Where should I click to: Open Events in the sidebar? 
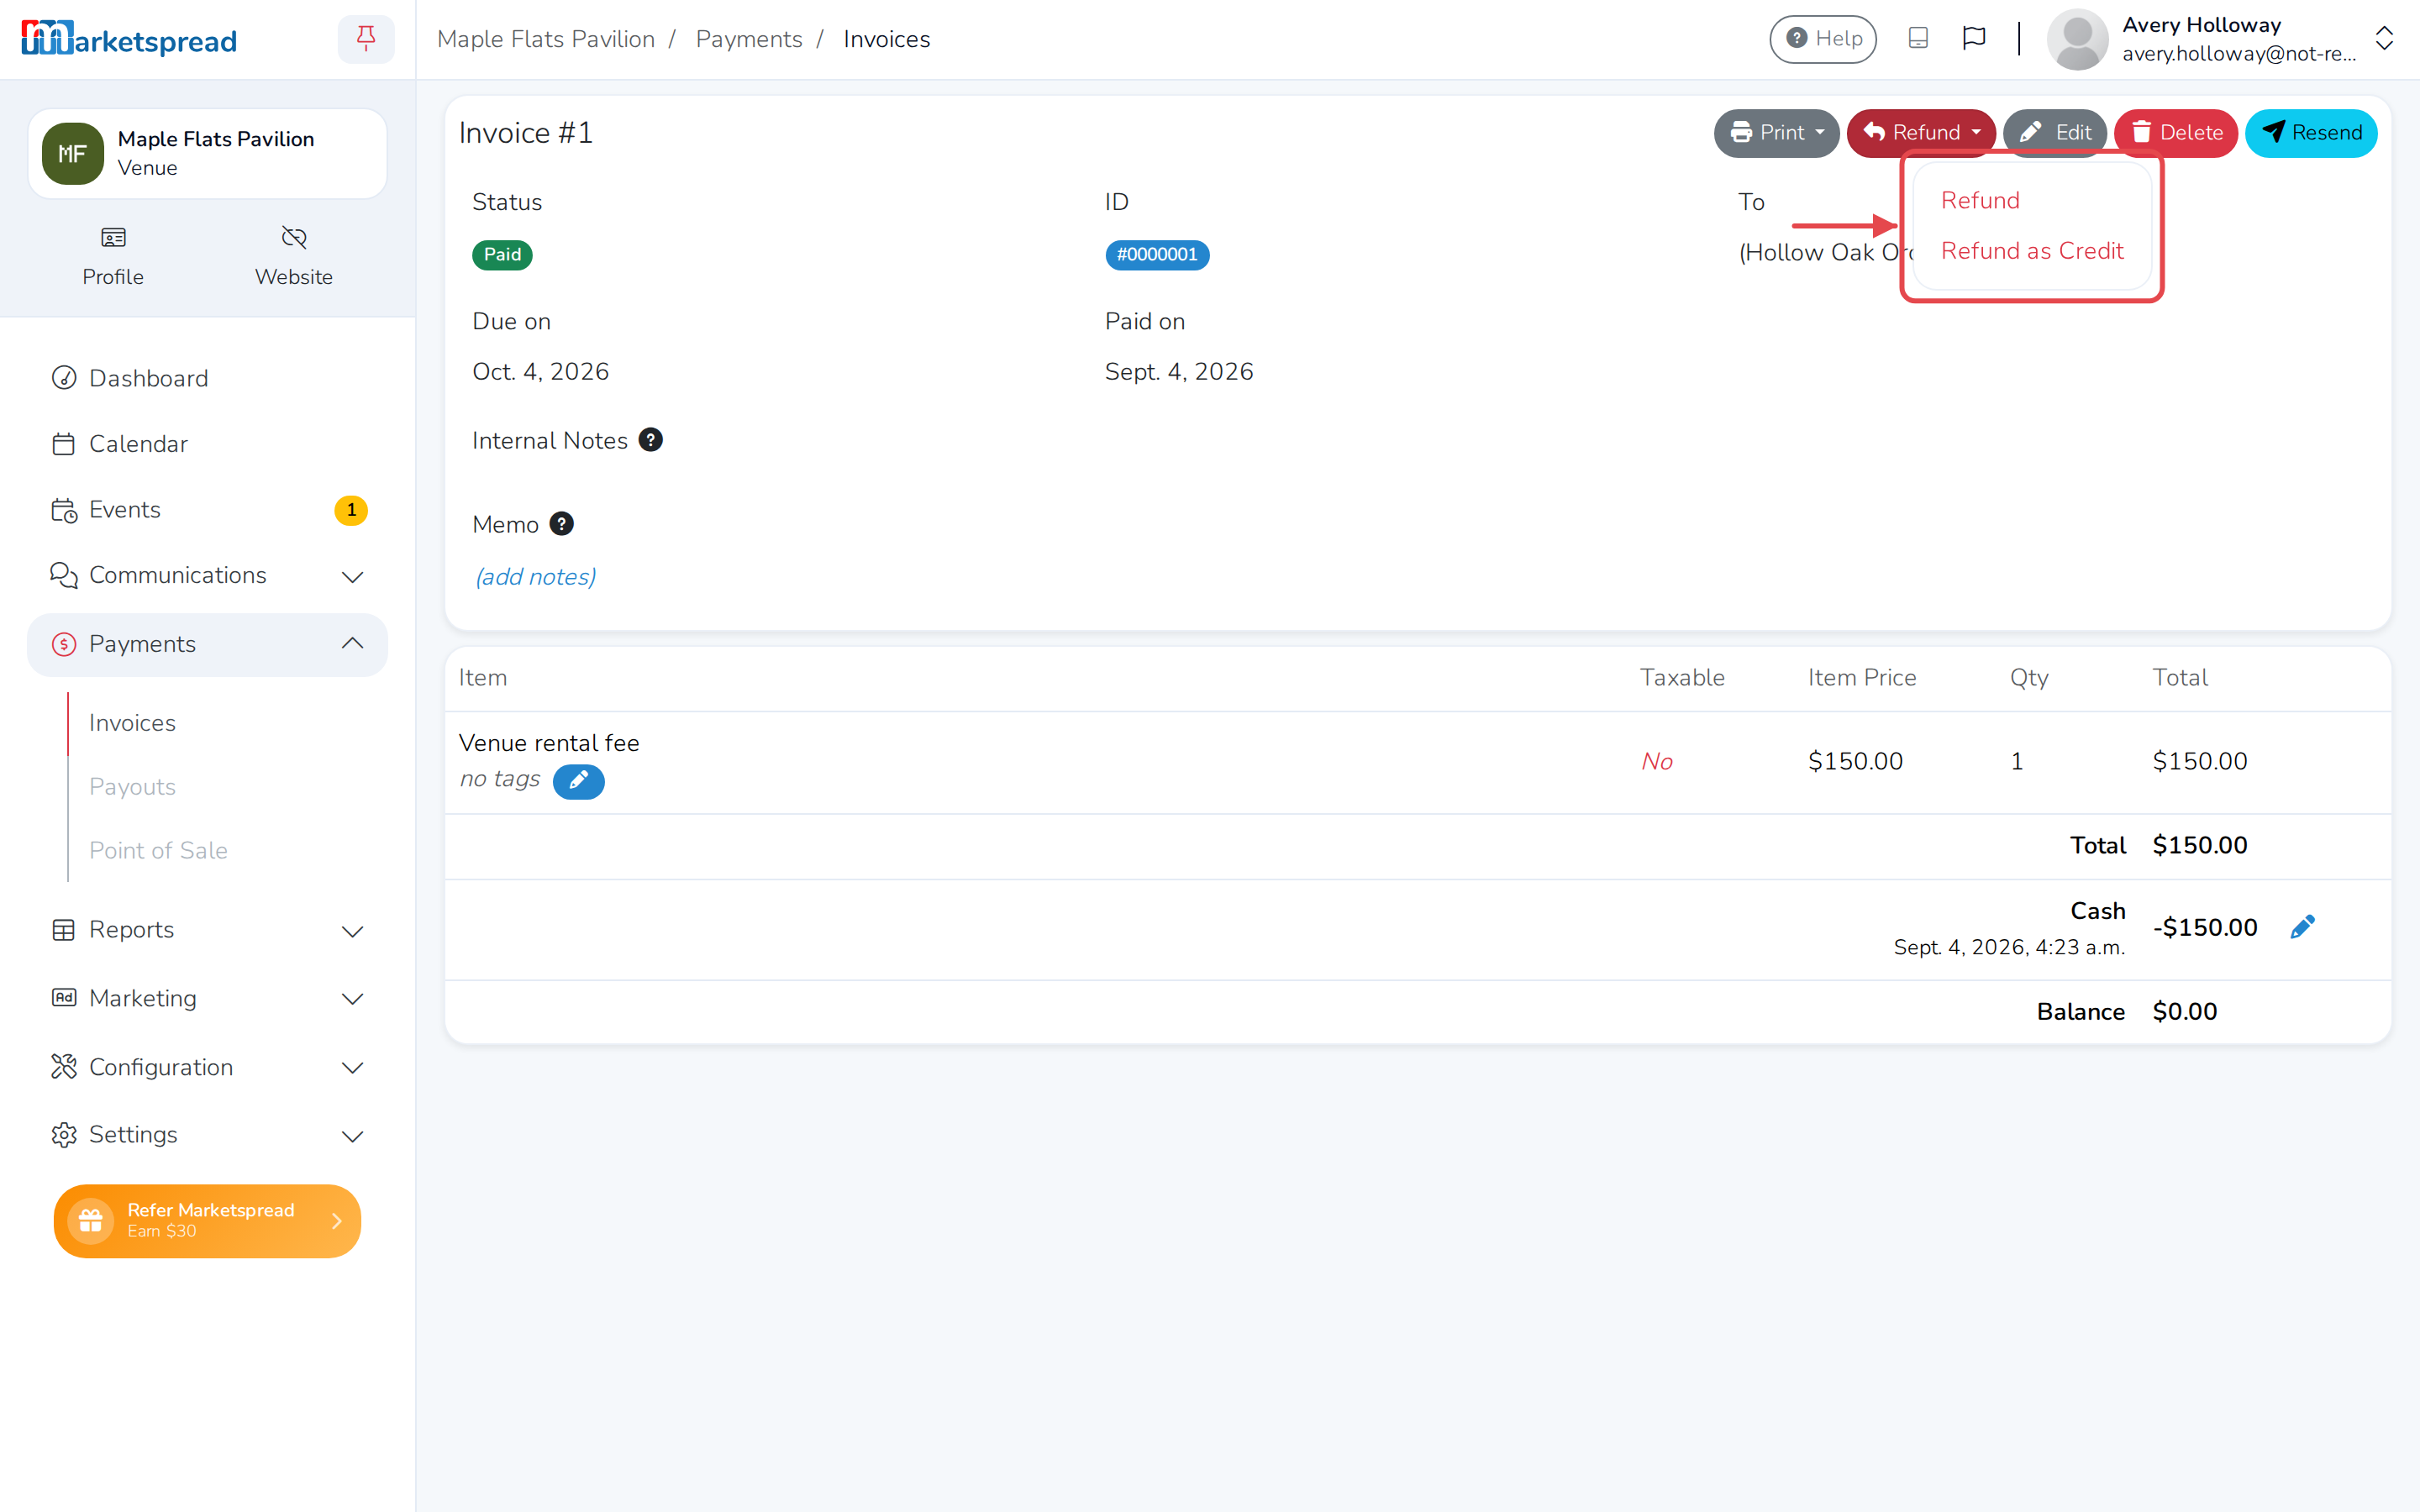(208, 510)
